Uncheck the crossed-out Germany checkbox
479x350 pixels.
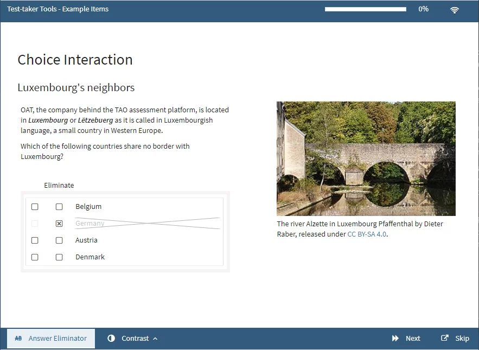[x=59, y=223]
